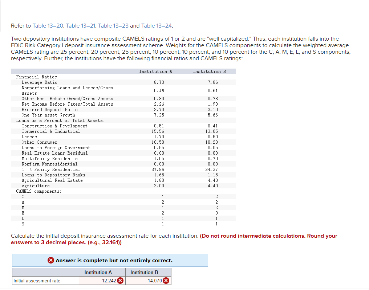Click the Brokered Deposit Ratio label
369x290 pixels.
coord(49,110)
